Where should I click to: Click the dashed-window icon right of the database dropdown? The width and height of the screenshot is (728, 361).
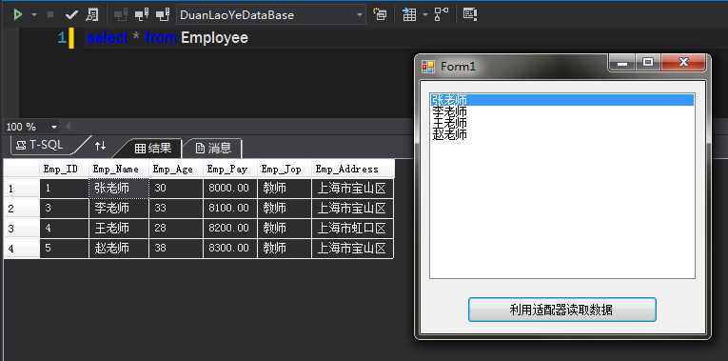click(380, 15)
